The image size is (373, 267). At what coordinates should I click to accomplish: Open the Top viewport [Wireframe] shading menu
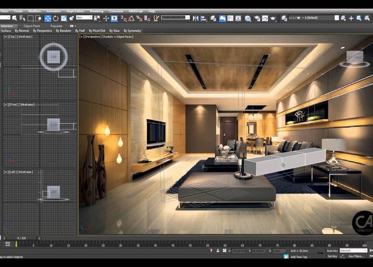click(x=25, y=36)
